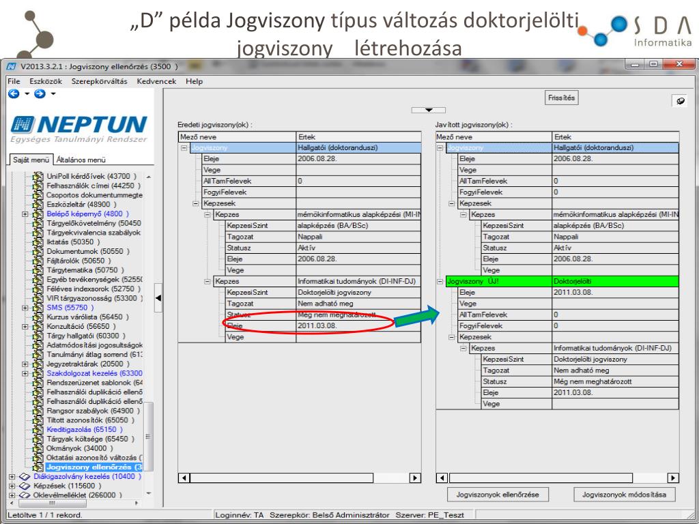Open the Eszközök menu
The width and height of the screenshot is (699, 524).
[46, 82]
